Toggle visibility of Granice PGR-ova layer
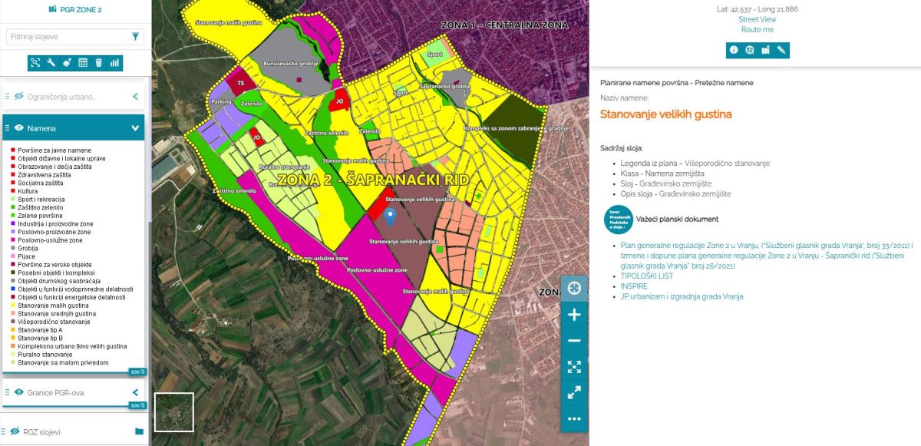Viewport: 921px width, 446px height. click(x=19, y=392)
